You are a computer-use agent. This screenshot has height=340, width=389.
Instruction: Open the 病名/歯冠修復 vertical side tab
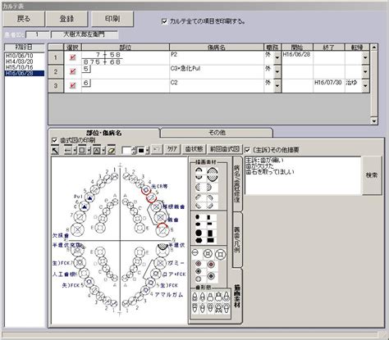coord(237,184)
